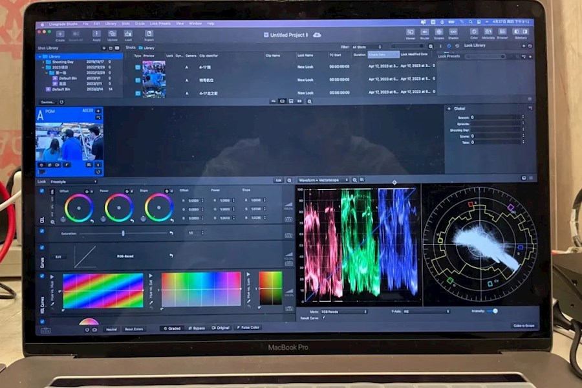Viewport: 582px width, 388px height.
Task: Toggle the Curves node checkbox
Action: (x=42, y=248)
